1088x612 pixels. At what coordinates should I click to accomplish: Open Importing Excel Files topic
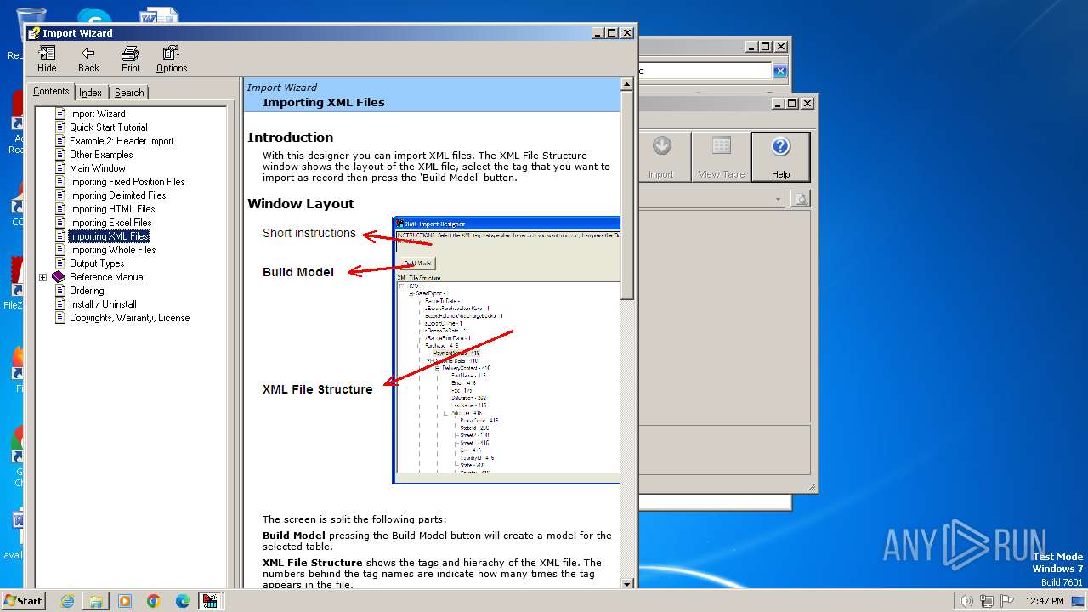[110, 223]
